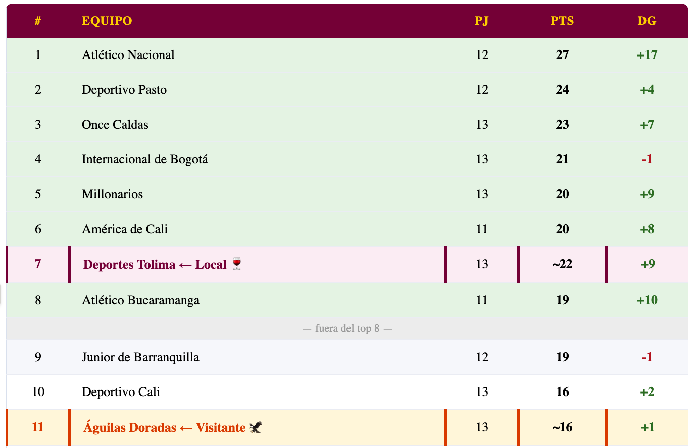The width and height of the screenshot is (695, 448).
Task: Select Águilas Doradas Visitante highlighted row
Action: [347, 427]
